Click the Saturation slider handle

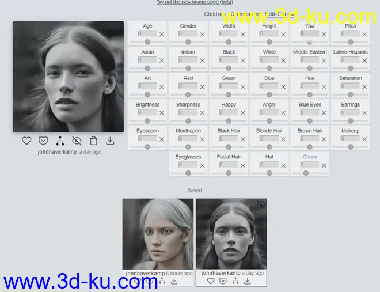click(x=351, y=94)
